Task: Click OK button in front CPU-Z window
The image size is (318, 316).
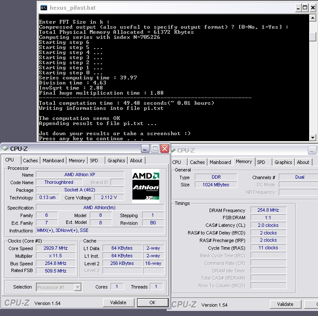Action: 153,302
